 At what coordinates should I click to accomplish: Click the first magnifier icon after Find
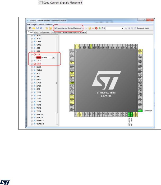pyautogui.click(x=126, y=28)
